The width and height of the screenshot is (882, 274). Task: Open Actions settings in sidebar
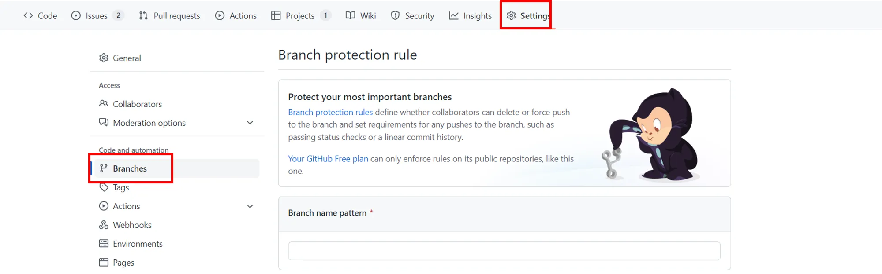point(126,206)
